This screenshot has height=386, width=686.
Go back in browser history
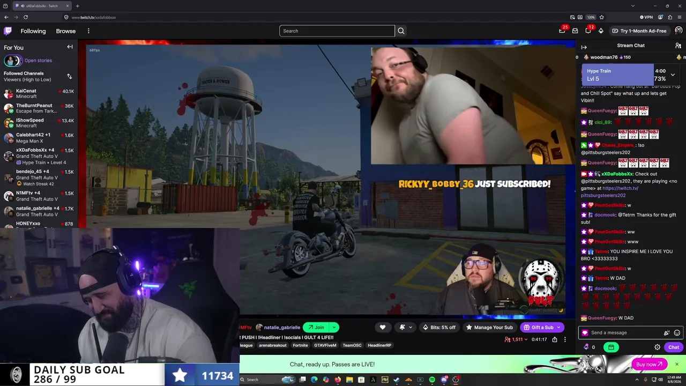[x=6, y=17]
